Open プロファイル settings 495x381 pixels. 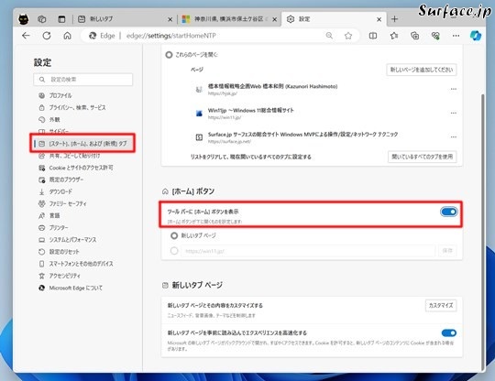point(60,95)
